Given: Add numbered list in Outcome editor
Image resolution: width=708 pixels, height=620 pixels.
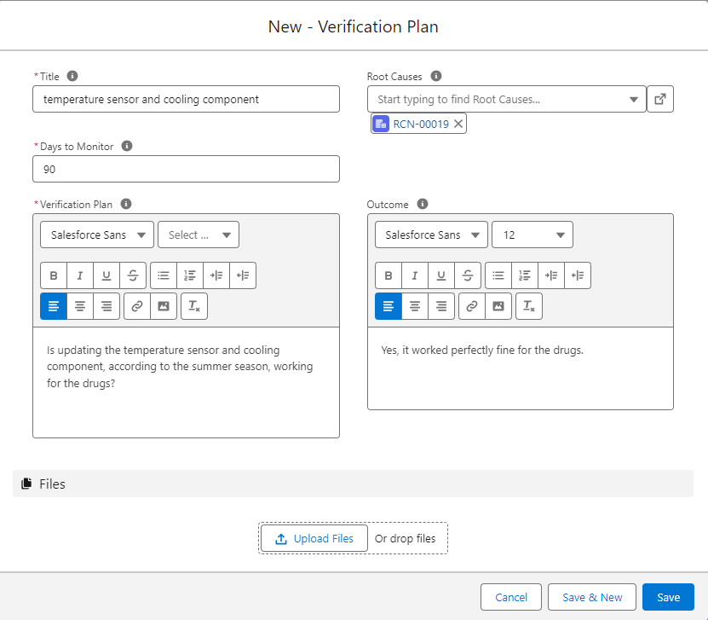Looking at the screenshot, I should 525,275.
